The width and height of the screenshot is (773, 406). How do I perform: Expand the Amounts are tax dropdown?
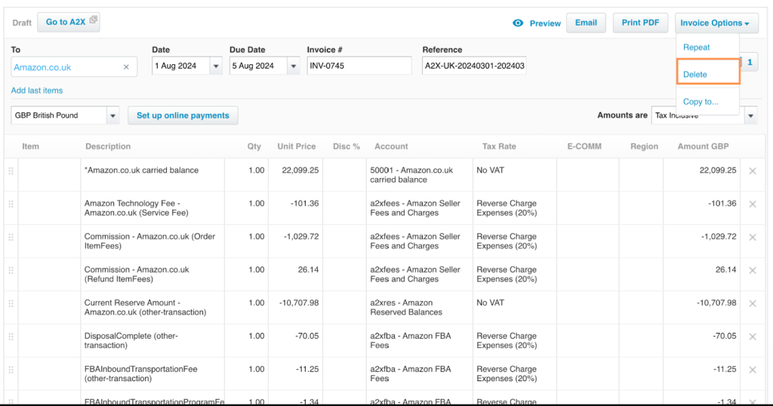tap(750, 116)
